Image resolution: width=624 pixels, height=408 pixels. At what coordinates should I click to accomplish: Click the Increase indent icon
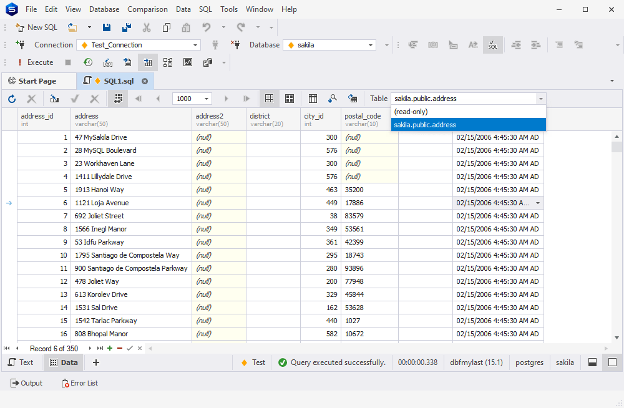click(535, 45)
